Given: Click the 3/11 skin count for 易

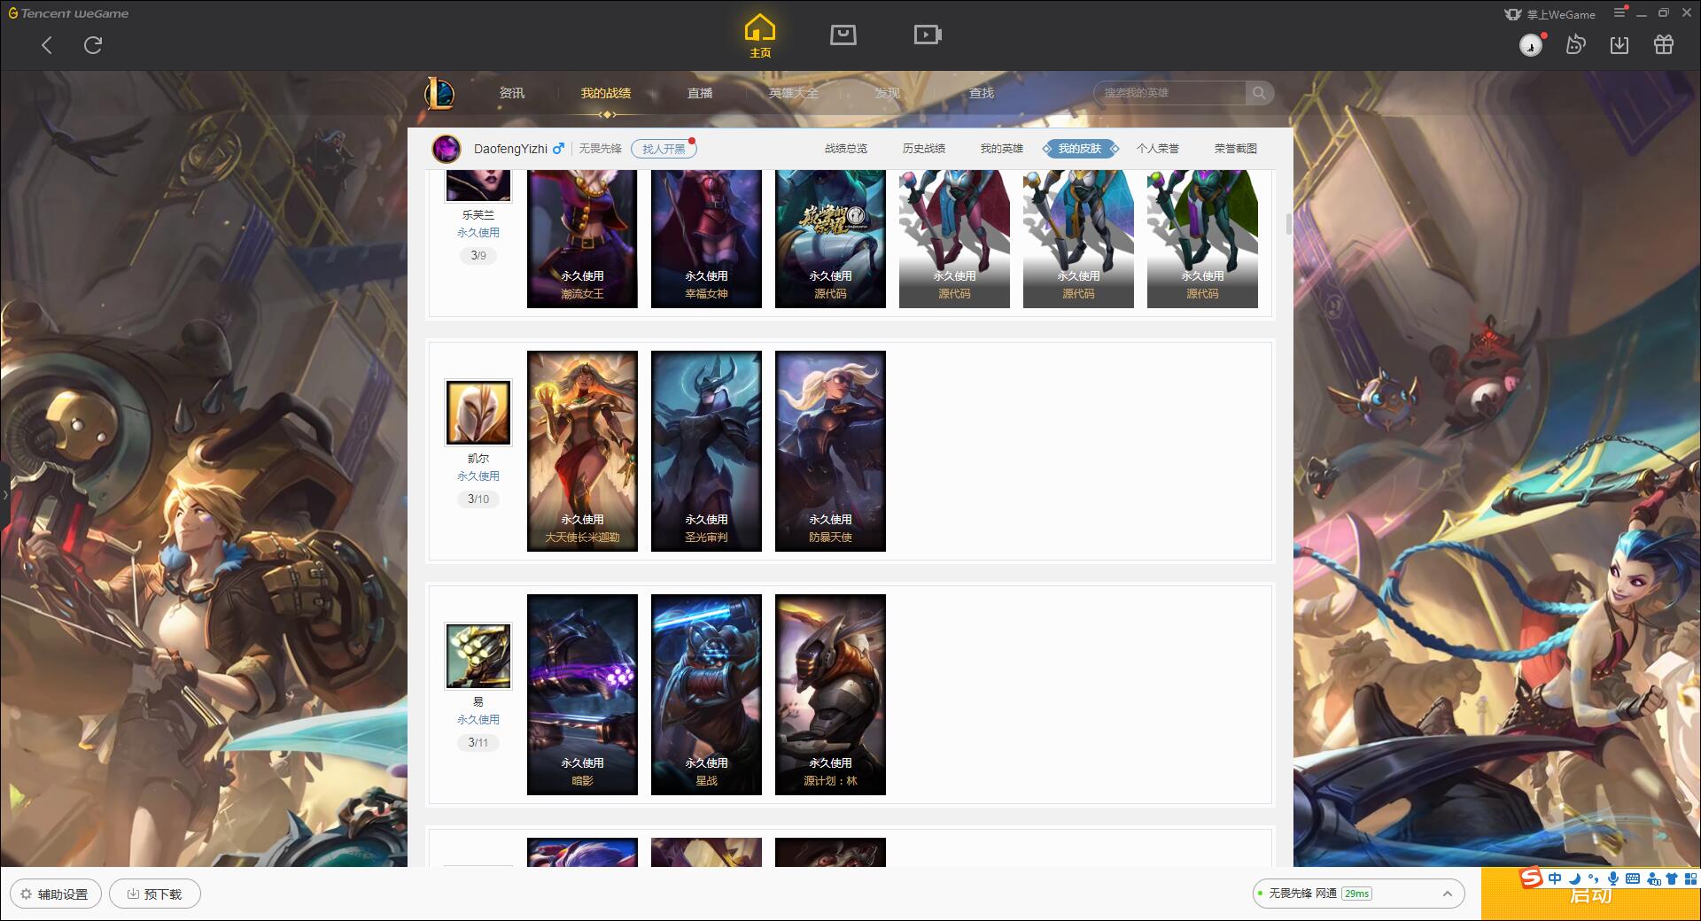Looking at the screenshot, I should click(x=478, y=743).
